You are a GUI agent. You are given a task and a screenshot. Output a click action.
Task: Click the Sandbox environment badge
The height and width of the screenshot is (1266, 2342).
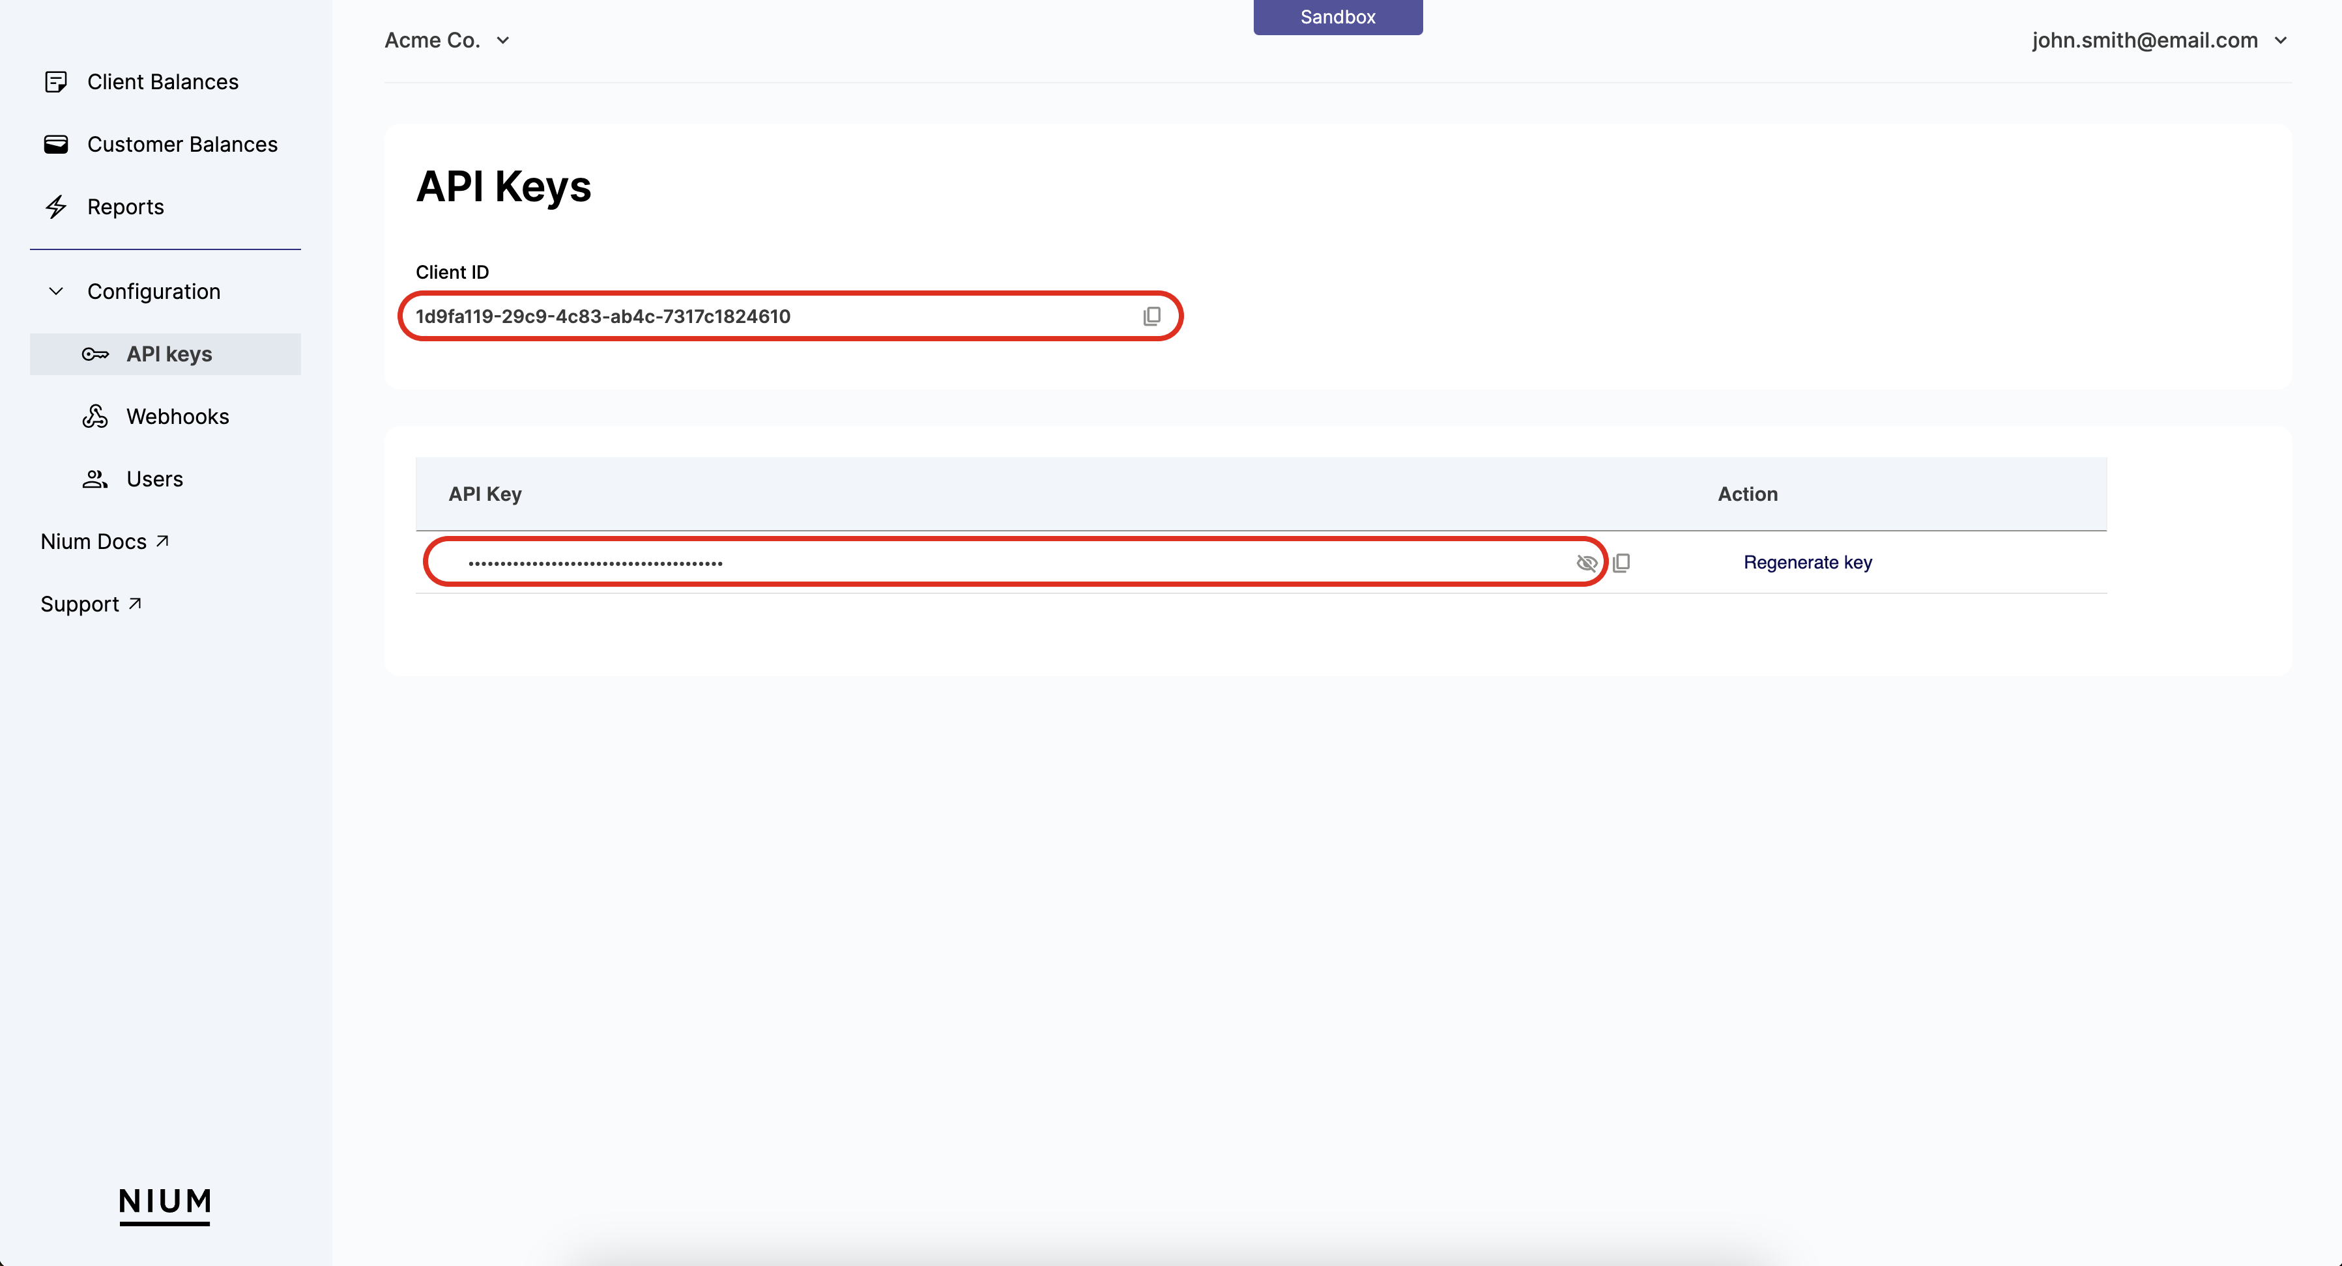pyautogui.click(x=1337, y=16)
